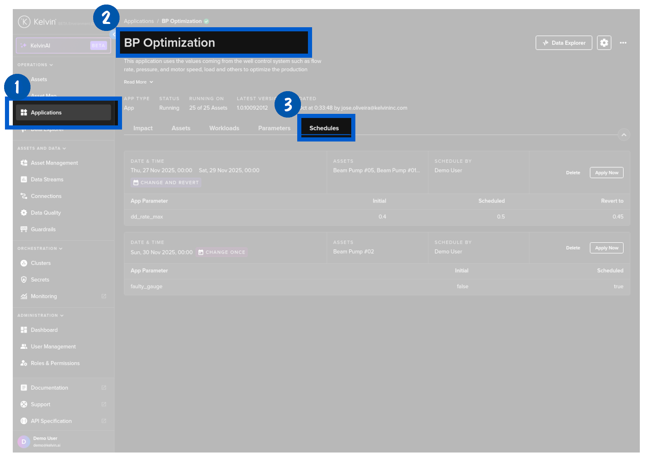Apply Now the dd_rate_max schedule
Viewport: 653px width, 462px height.
coord(606,173)
